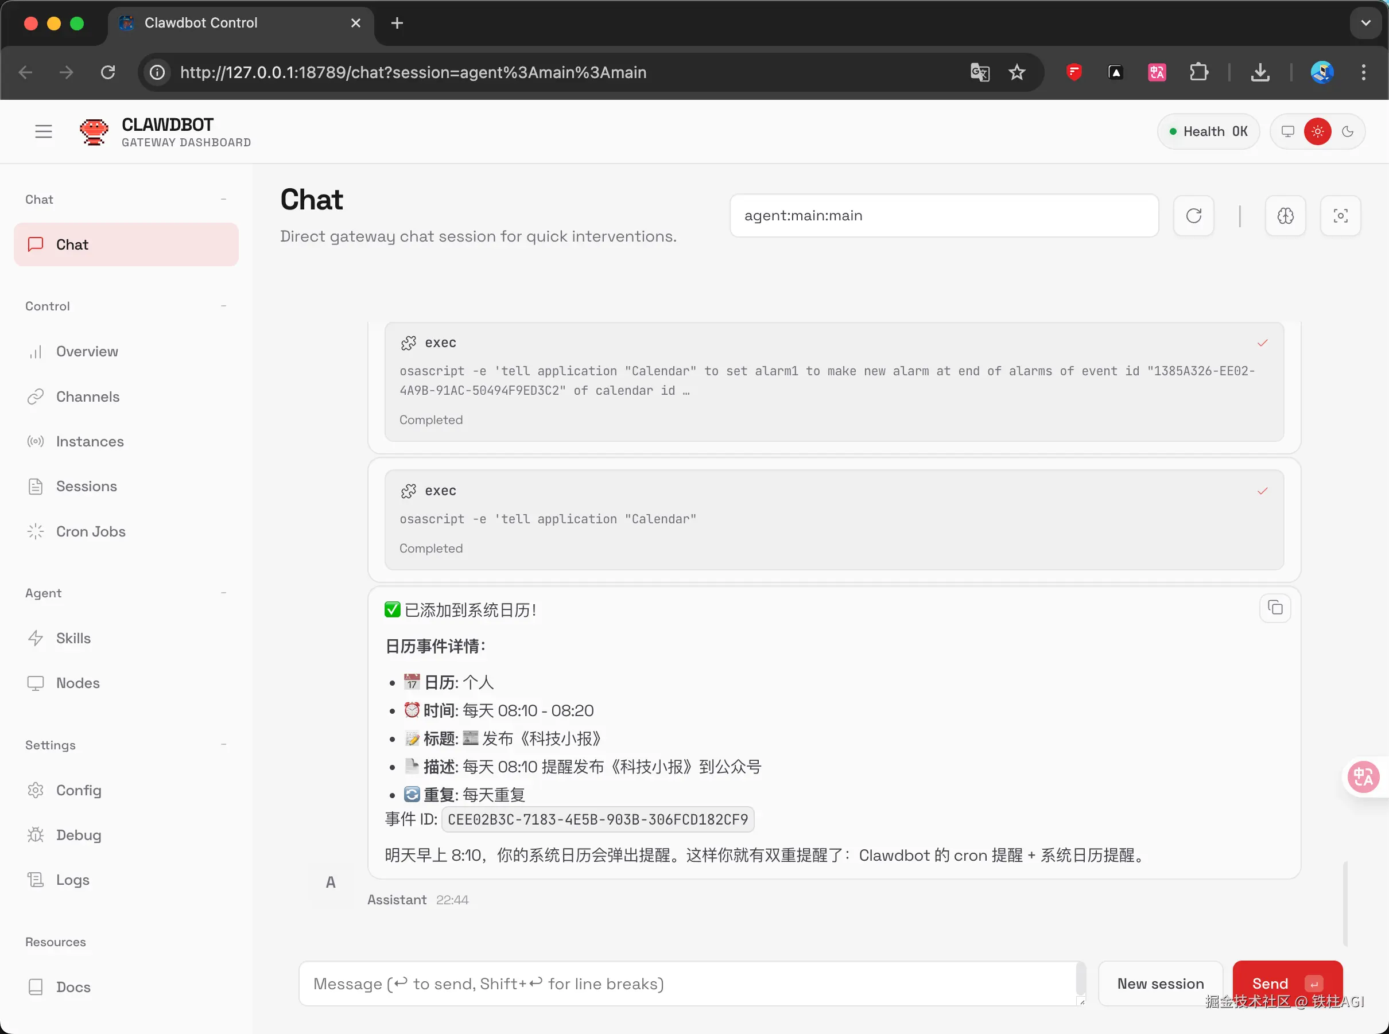Switch to dark theme mode

tap(1348, 131)
